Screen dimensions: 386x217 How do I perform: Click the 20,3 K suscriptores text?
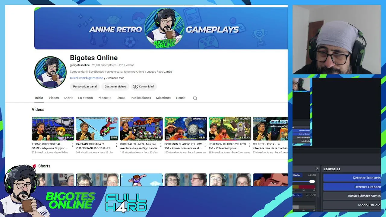coord(104,65)
